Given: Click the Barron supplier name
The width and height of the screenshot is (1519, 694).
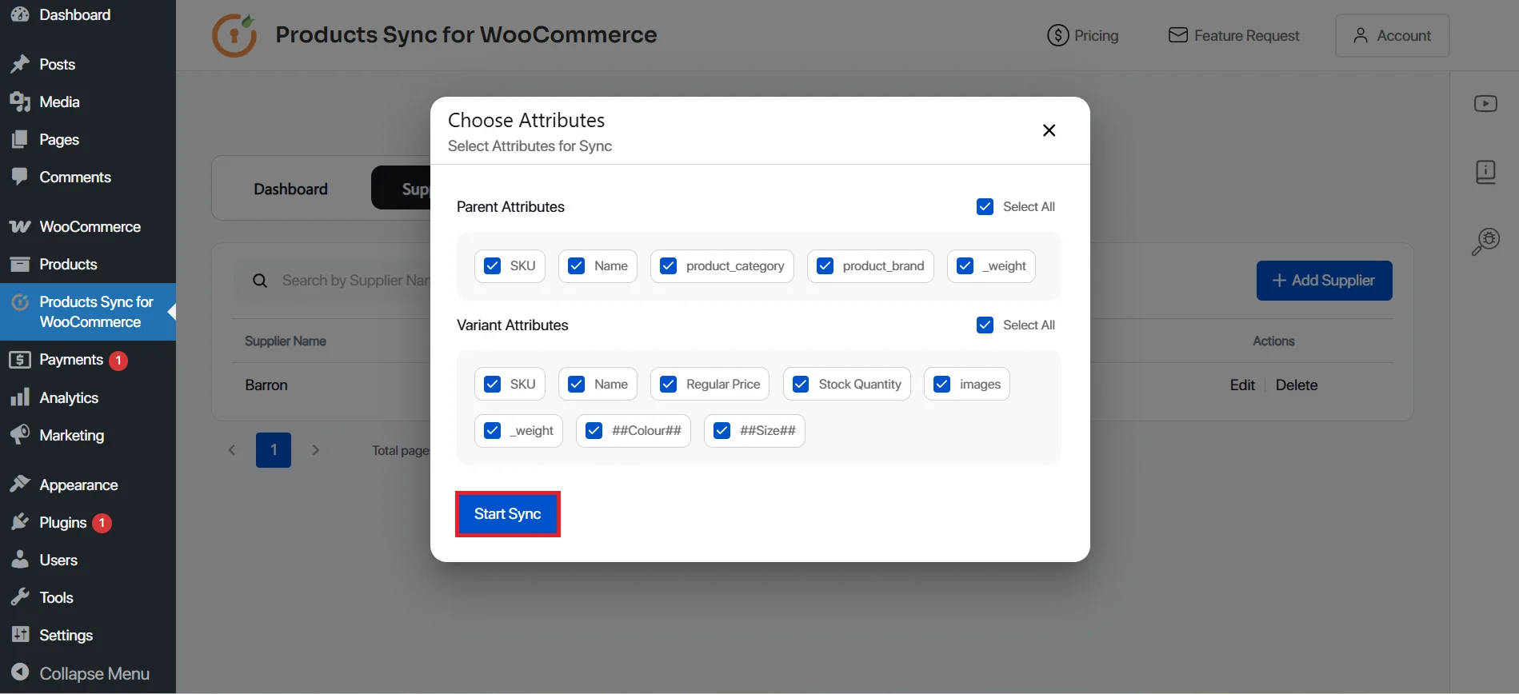Looking at the screenshot, I should point(266,385).
